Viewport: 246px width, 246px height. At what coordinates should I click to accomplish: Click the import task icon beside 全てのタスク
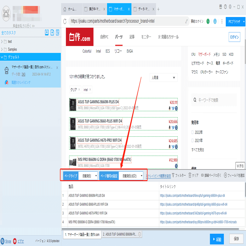click(x=47, y=32)
